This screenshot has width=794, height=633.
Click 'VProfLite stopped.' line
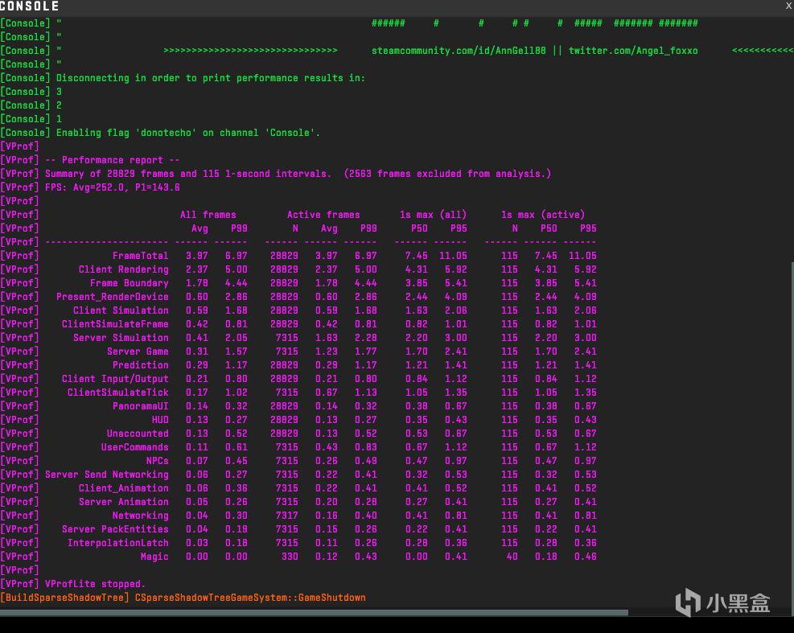click(x=95, y=584)
